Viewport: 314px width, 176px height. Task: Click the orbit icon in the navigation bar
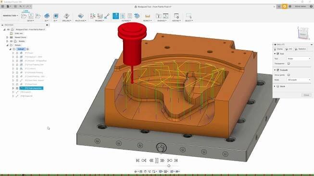pos(136,171)
